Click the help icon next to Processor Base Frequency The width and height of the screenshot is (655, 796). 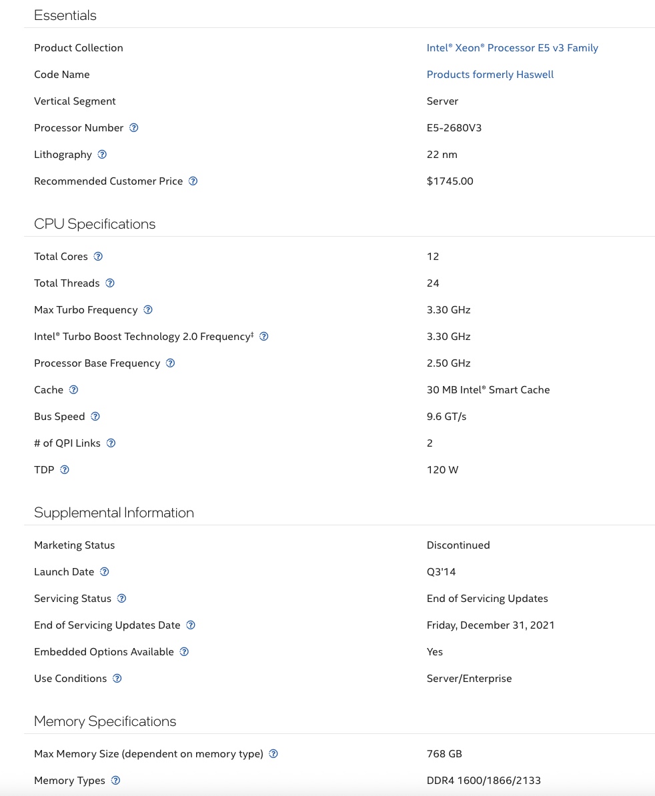[x=170, y=363]
